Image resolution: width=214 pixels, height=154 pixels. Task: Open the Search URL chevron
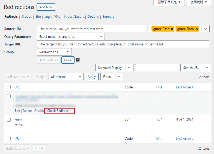[207, 68]
